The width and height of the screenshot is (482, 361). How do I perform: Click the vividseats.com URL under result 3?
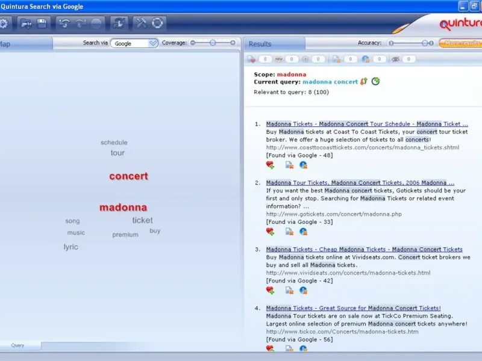[348, 273]
